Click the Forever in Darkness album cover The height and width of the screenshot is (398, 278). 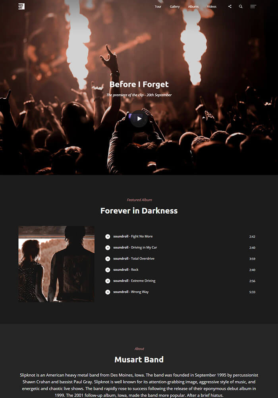[x=56, y=264]
